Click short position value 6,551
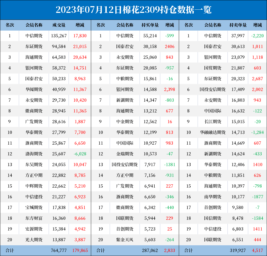The width and height of the screenshot is (267, 256). [x=238, y=240]
